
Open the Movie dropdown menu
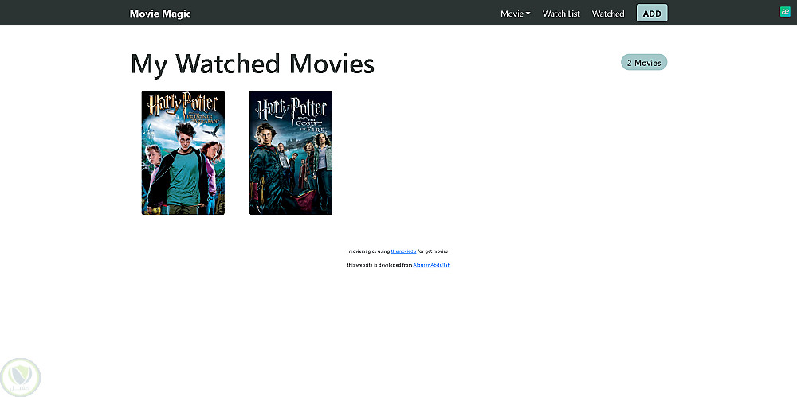516,14
